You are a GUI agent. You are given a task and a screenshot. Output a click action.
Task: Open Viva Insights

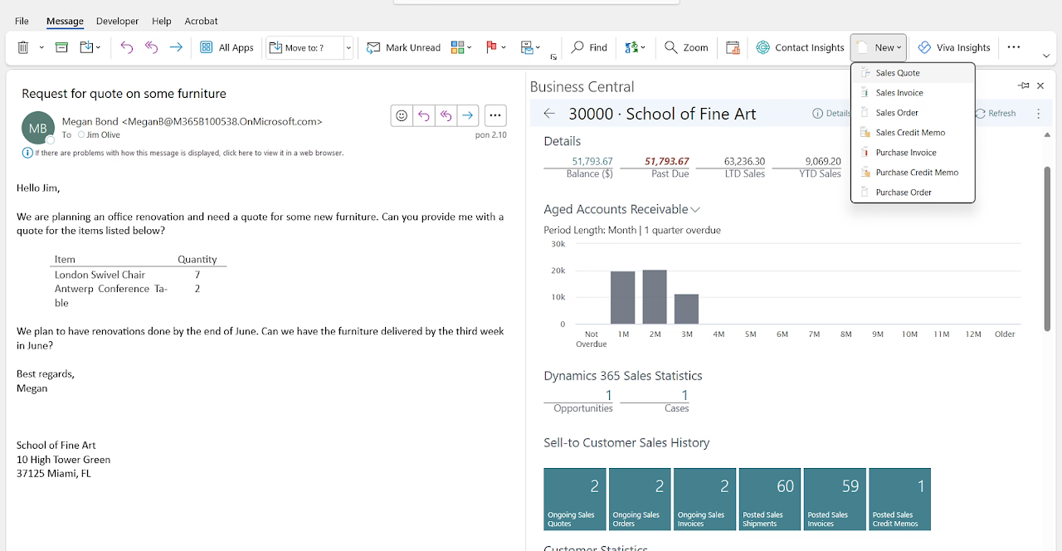tap(953, 47)
